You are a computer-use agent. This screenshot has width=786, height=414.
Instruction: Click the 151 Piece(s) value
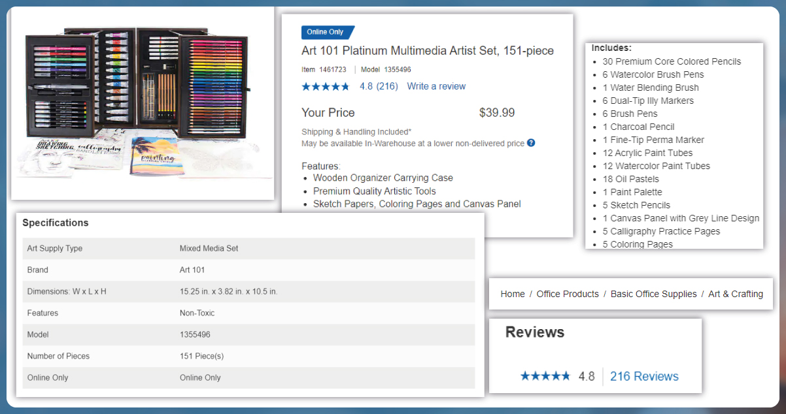tap(201, 356)
